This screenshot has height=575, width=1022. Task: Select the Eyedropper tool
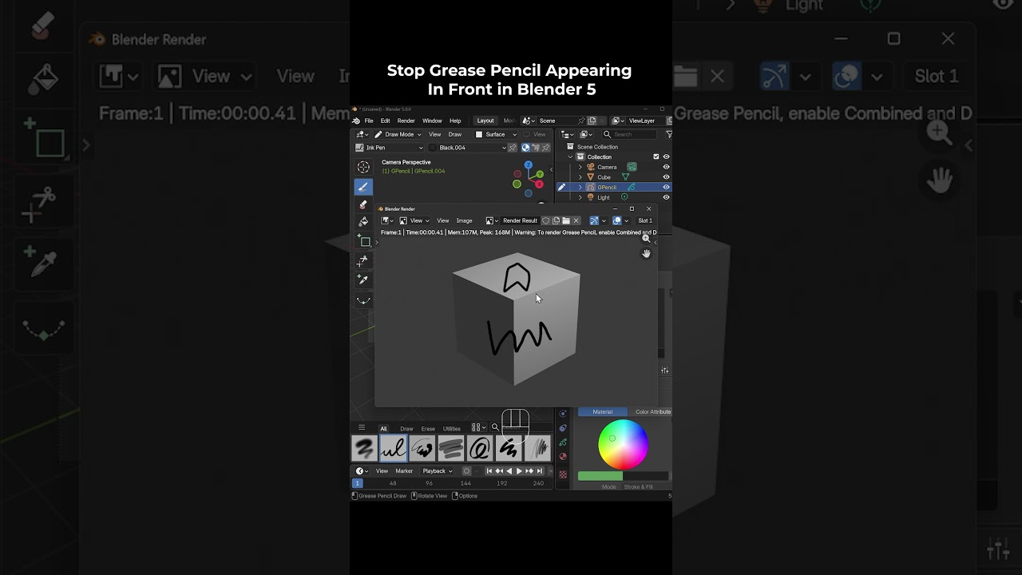click(363, 280)
